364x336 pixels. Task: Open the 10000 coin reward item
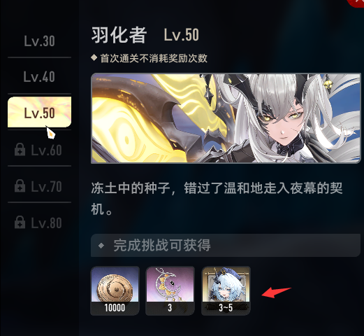point(115,290)
